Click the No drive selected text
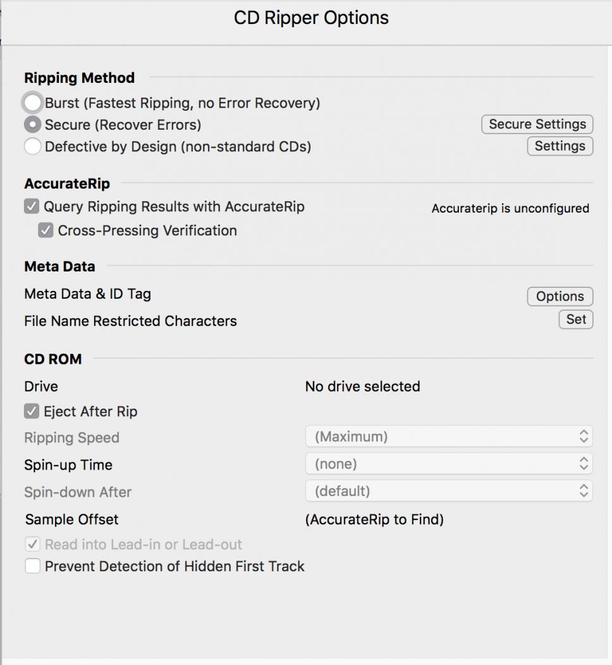Viewport: 612px width, 665px height. tap(362, 386)
